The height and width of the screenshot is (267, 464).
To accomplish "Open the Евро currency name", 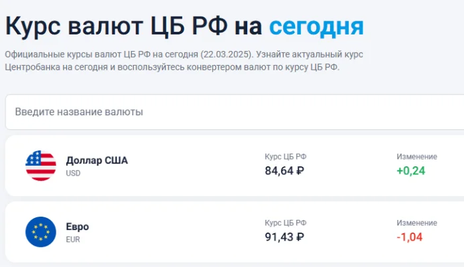I will (78, 227).
